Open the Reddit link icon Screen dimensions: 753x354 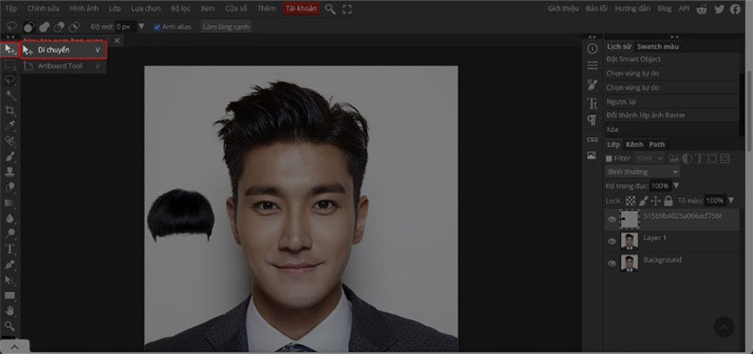[x=702, y=9]
